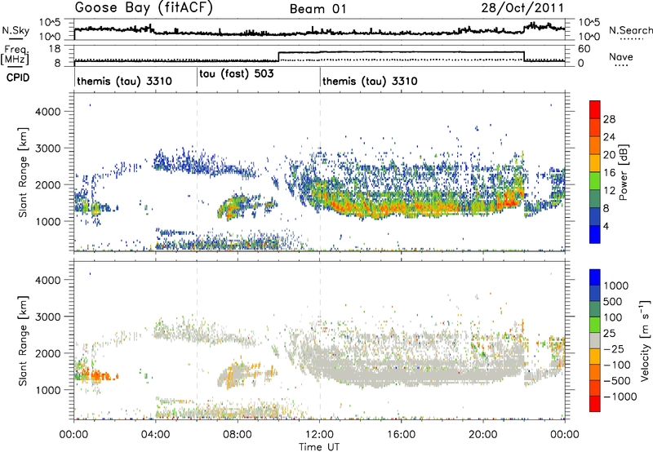The height and width of the screenshot is (452, 653).
Task: Click the 'Beam 01' label
Action: click(318, 9)
